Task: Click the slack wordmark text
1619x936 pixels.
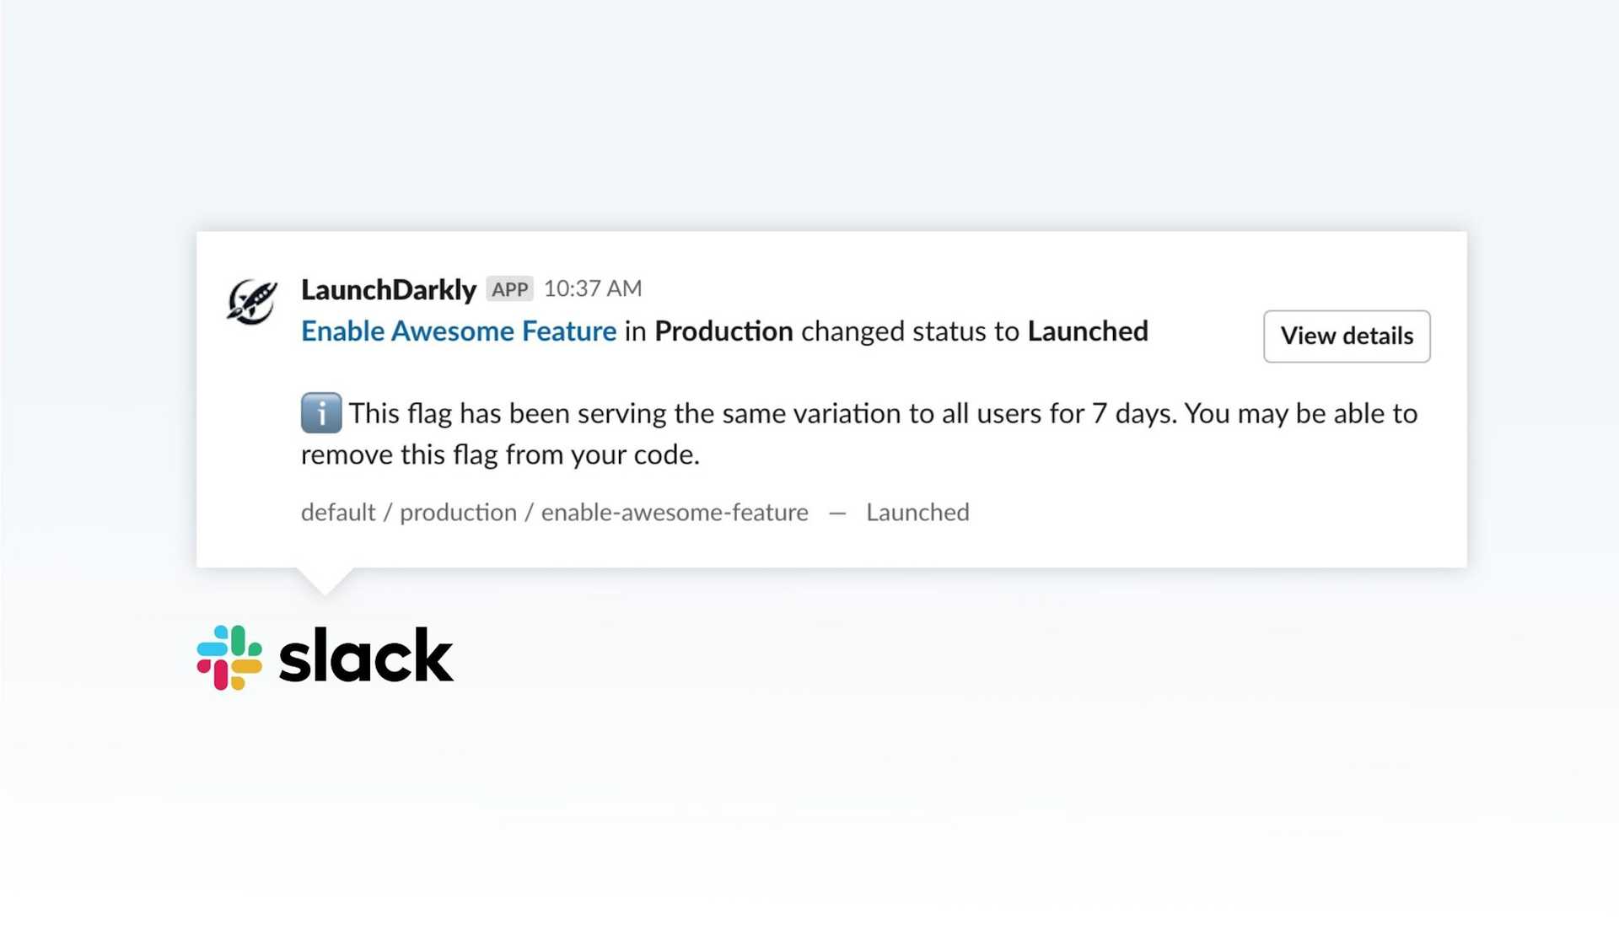Action: (364, 655)
